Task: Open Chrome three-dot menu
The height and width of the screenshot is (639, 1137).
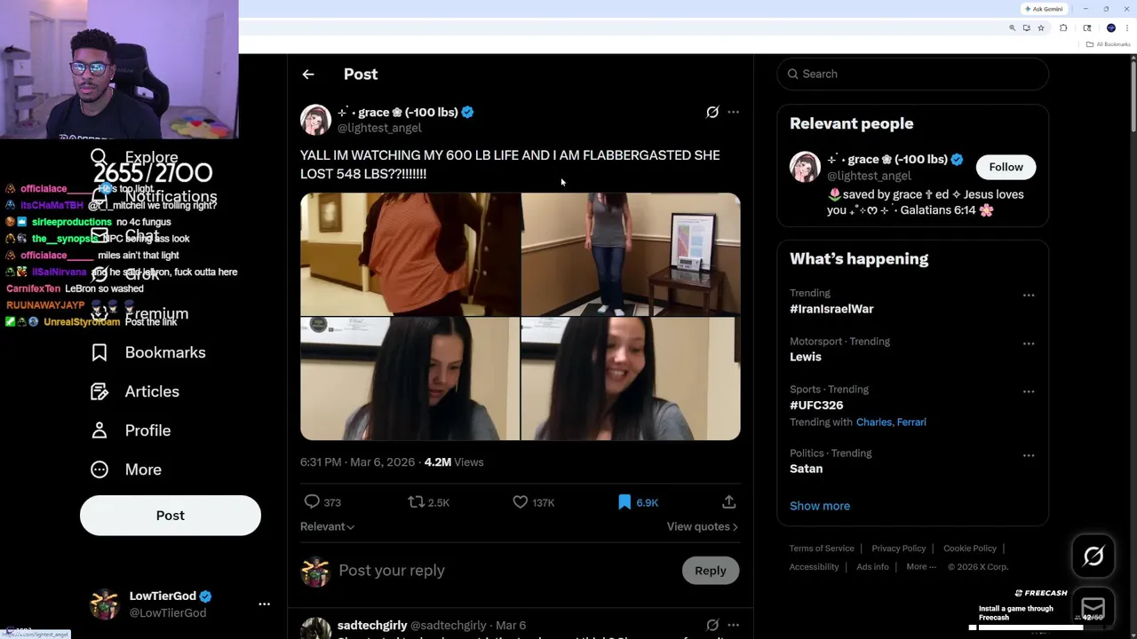Action: (1127, 28)
